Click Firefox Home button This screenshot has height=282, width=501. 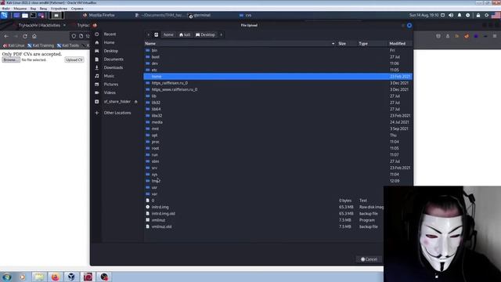click(x=34, y=37)
